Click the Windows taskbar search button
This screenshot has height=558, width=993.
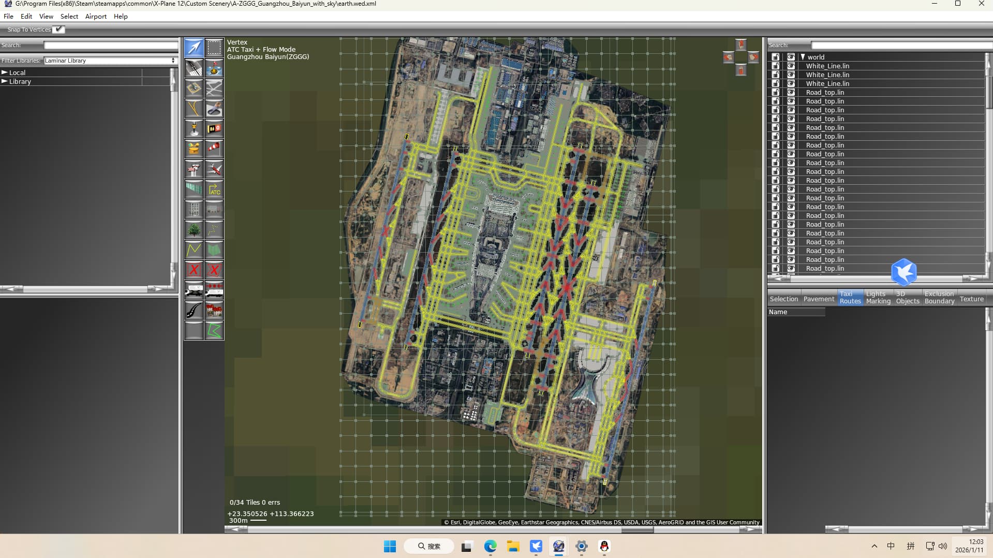tap(429, 546)
